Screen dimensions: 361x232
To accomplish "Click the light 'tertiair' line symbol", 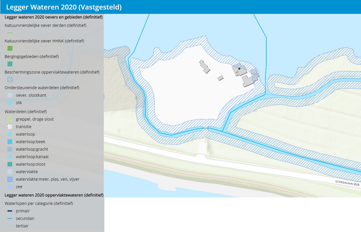I will click(x=10, y=226).
